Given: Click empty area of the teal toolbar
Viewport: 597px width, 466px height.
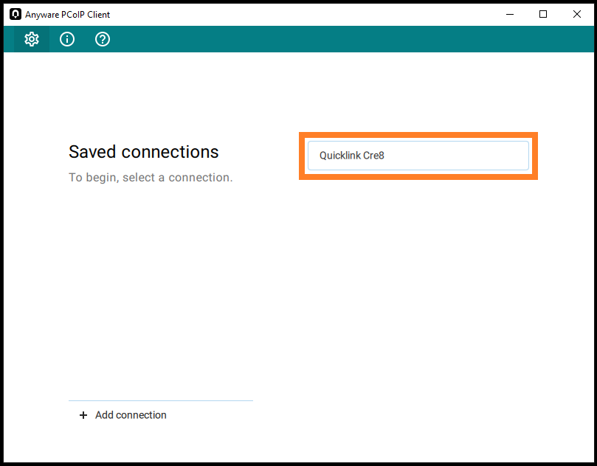Looking at the screenshot, I should tap(342, 39).
